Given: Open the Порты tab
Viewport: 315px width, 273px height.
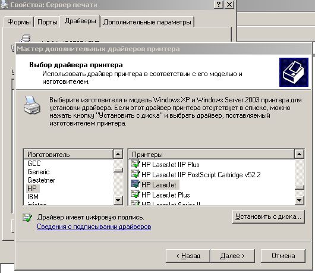Looking at the screenshot, I should tap(48, 22).
